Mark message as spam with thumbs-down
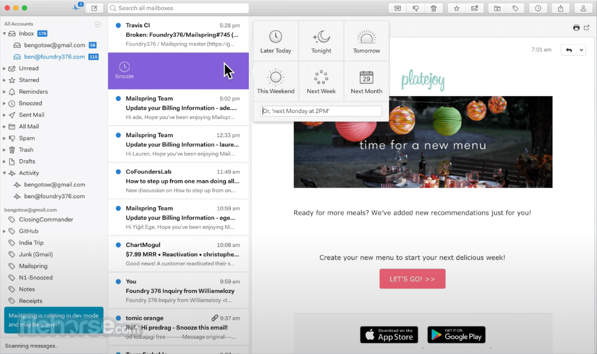597x354 pixels. click(x=415, y=8)
